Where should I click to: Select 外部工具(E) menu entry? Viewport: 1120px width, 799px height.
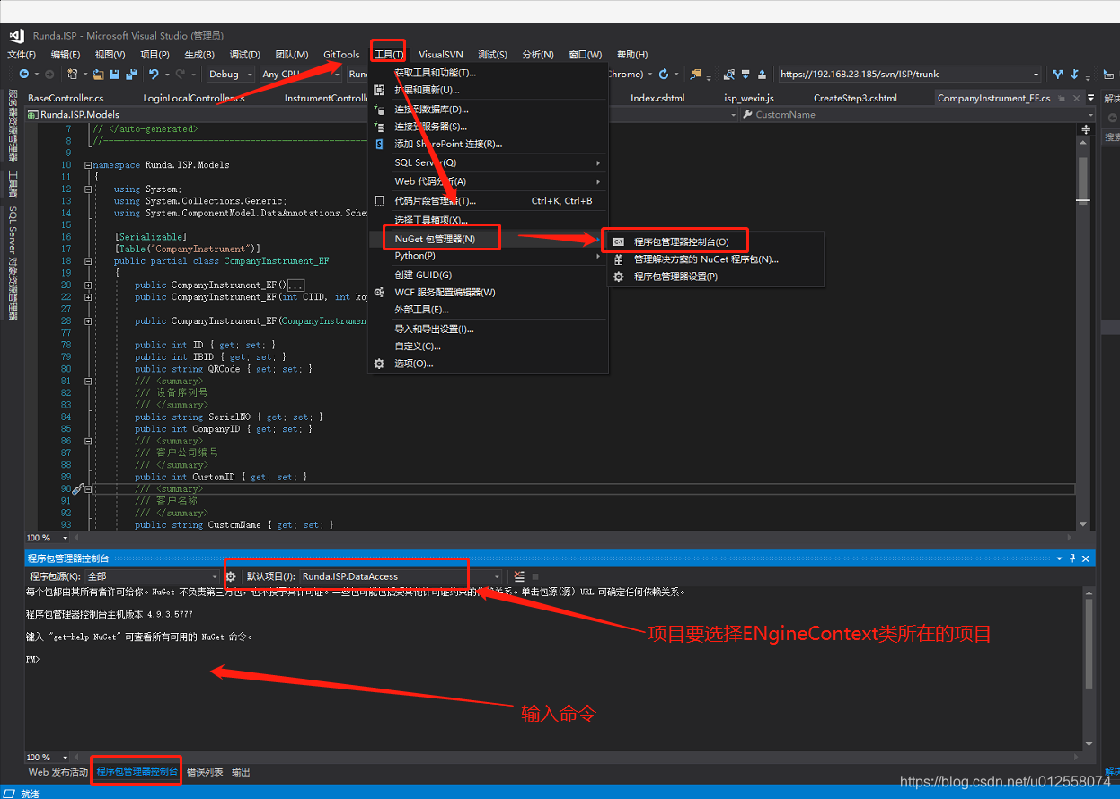coord(488,310)
